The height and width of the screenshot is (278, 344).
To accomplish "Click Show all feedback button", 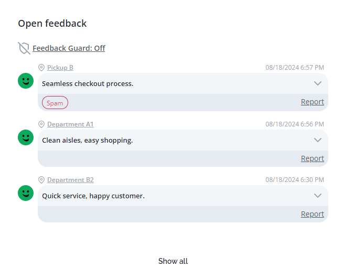I will point(173,261).
